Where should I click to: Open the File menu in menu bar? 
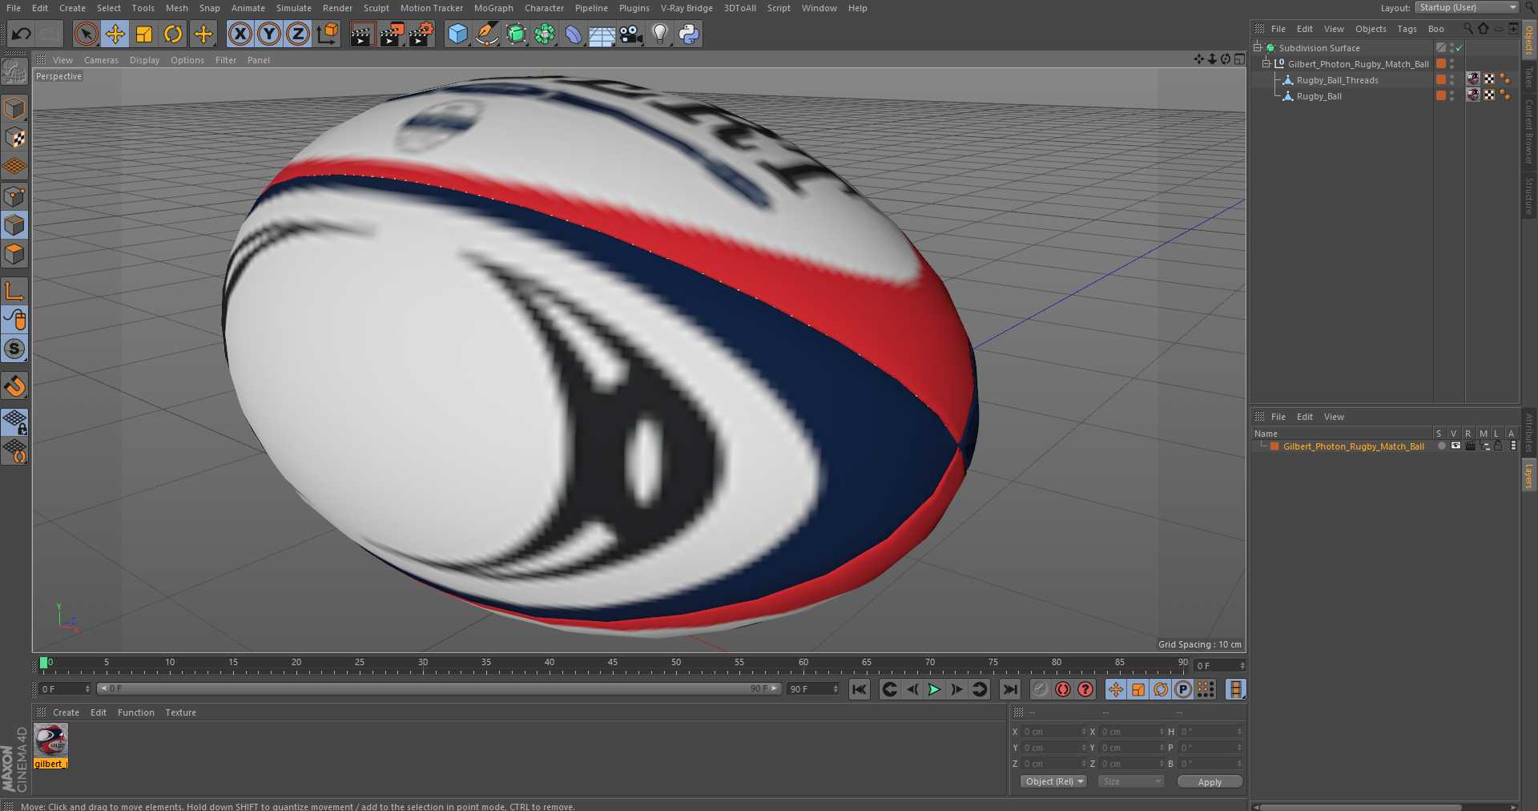tap(14, 8)
